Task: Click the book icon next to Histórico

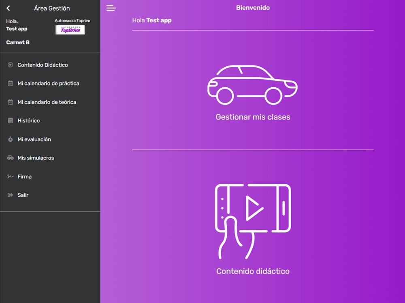Action: pos(11,120)
